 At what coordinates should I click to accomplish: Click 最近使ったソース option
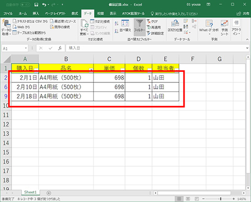(x=63, y=22)
